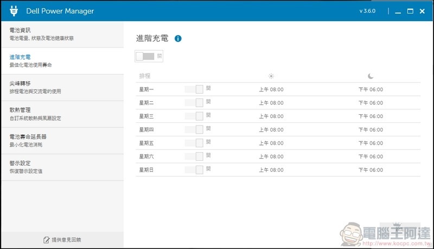Viewport: 434px width, 249px height.
Task: Click 星期二 start time 上午 08:00
Action: [x=271, y=103]
